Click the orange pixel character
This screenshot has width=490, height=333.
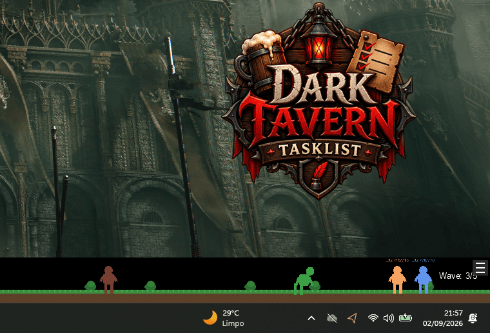click(x=397, y=279)
